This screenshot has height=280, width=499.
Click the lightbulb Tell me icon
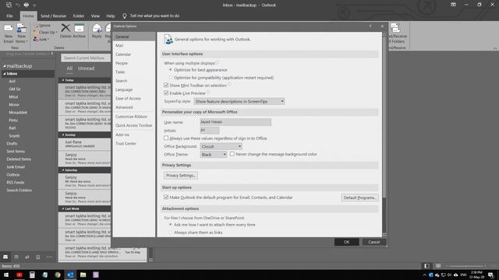(125, 16)
